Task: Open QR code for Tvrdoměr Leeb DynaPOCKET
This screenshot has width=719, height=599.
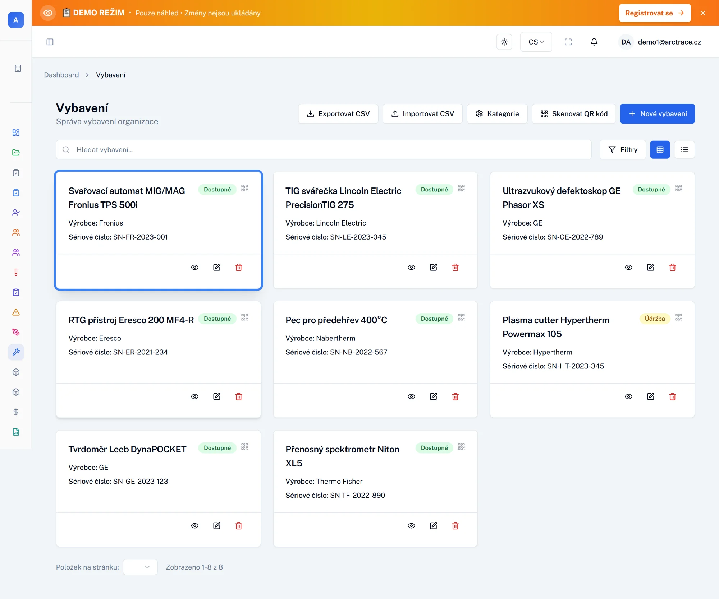Action: click(x=244, y=446)
